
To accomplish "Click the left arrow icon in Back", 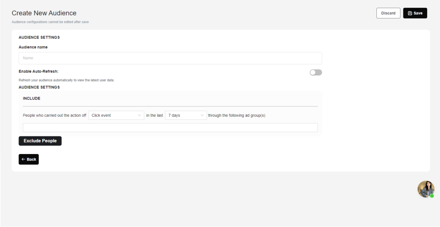I will tap(23, 160).
